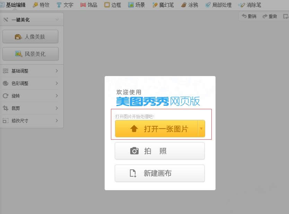This screenshot has width=289, height=214.
Task: Open dropdown arrow beside 打开一张图片
Action: point(201,129)
